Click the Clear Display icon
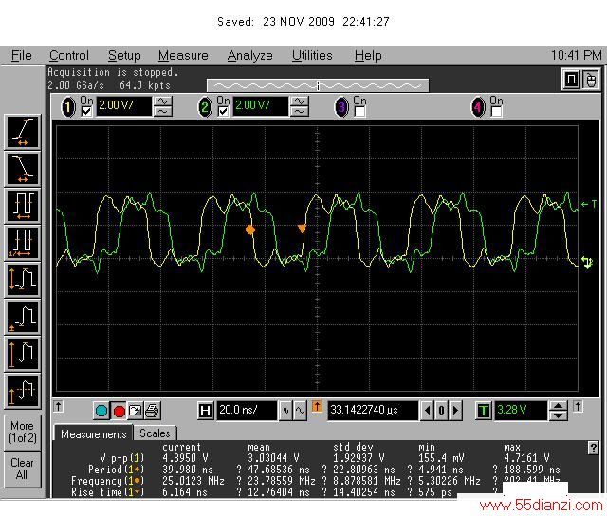 [135, 411]
